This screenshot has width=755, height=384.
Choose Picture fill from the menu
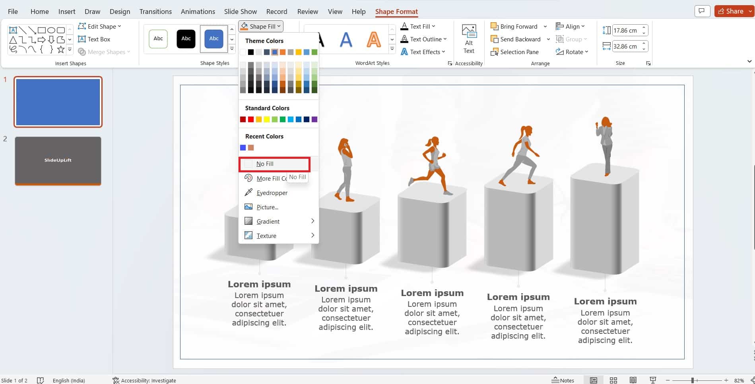(x=267, y=207)
